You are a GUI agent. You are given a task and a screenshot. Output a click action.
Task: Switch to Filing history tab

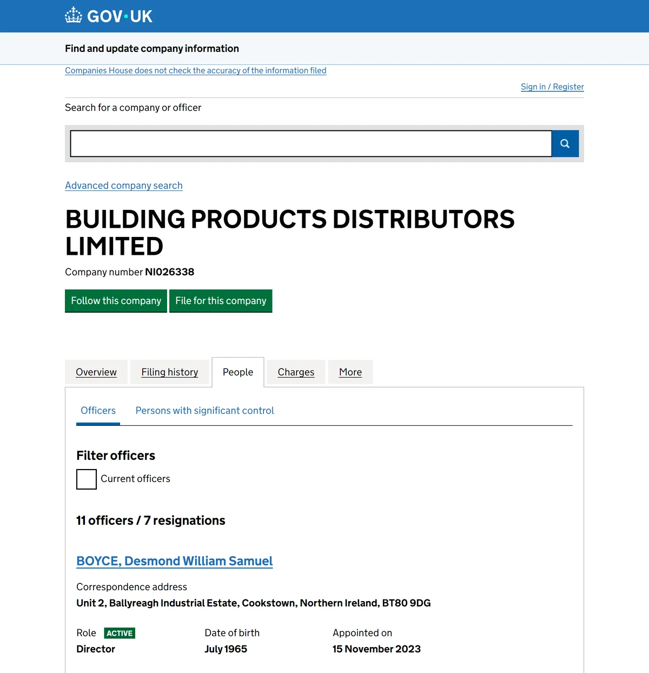(170, 372)
